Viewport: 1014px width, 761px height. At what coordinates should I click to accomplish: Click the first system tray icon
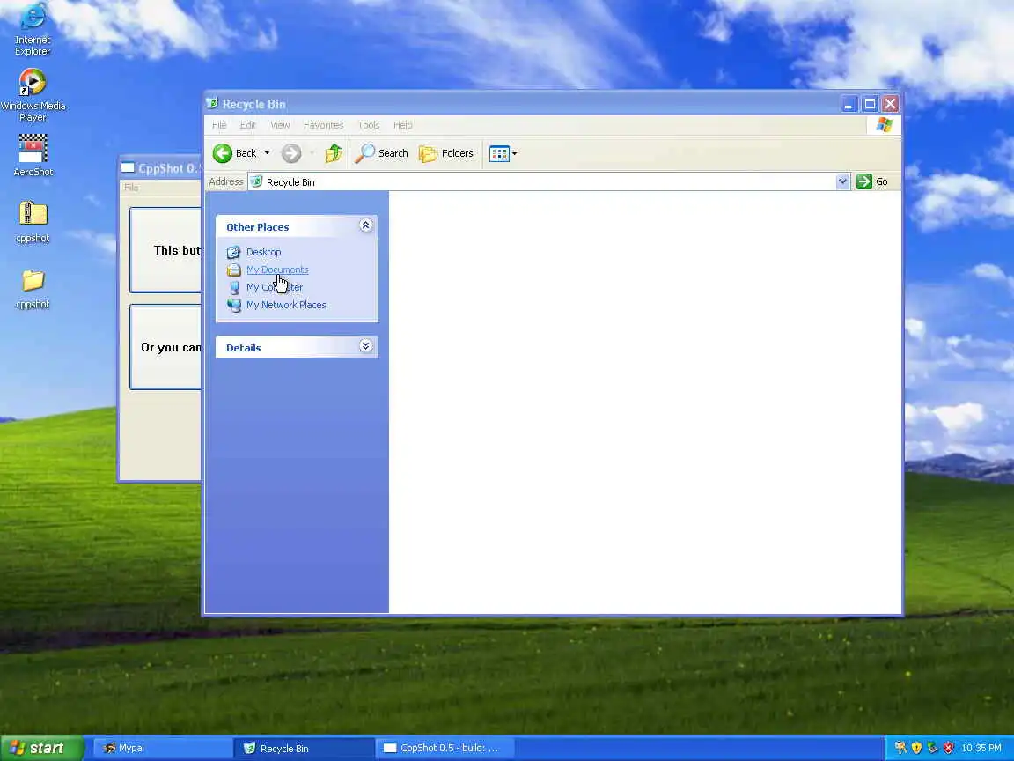[900, 748]
